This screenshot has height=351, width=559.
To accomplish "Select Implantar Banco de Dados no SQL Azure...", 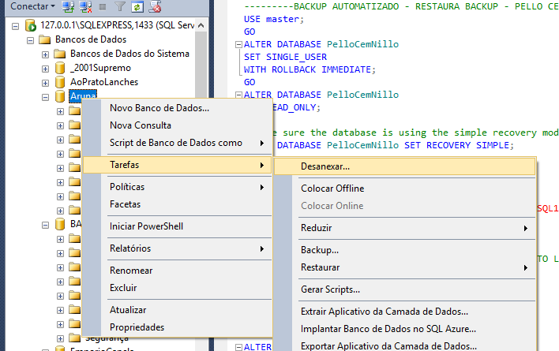I will (x=404, y=329).
